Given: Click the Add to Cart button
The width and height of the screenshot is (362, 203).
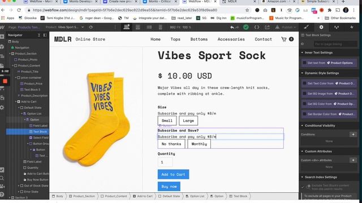Looking at the screenshot, I should (174, 174).
